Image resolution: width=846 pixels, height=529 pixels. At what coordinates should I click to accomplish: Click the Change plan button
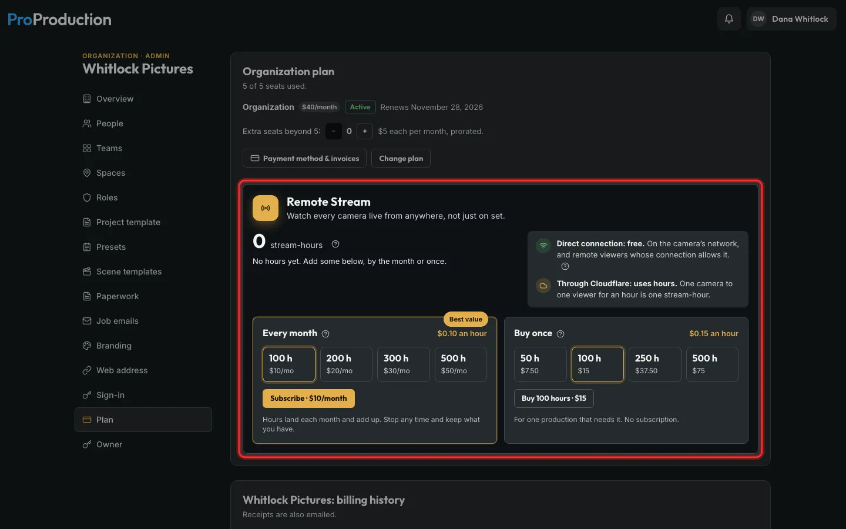point(401,158)
